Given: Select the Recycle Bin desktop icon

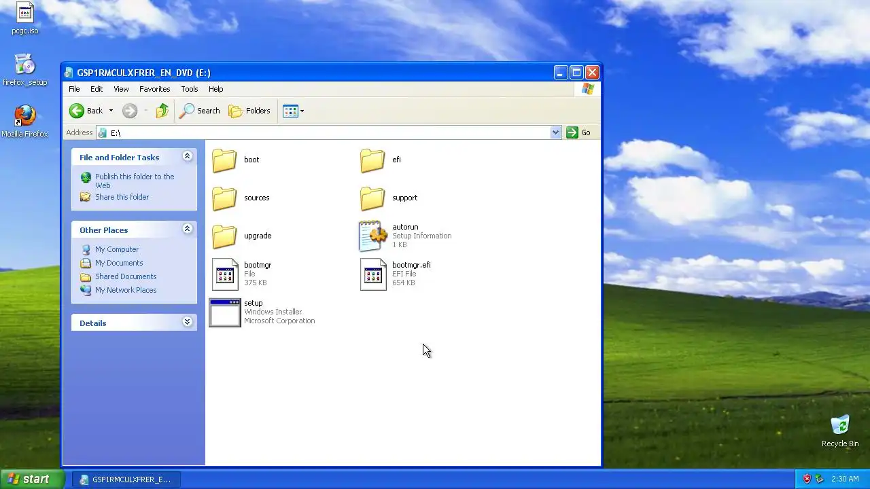Looking at the screenshot, I should (x=840, y=431).
